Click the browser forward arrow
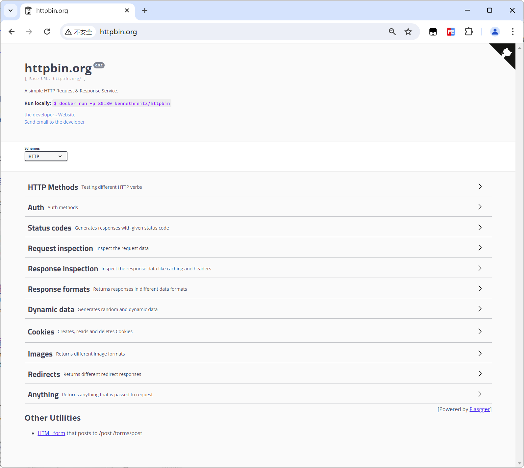This screenshot has width=524, height=468. [29, 32]
